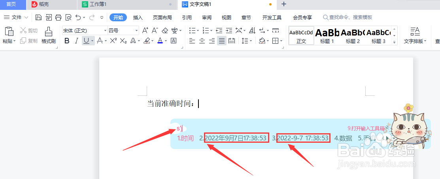Click the distributed alignment icon
440x179 pixels.
click(x=232, y=41)
